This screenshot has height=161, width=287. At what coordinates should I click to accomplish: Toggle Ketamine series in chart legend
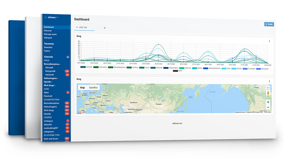185,68
